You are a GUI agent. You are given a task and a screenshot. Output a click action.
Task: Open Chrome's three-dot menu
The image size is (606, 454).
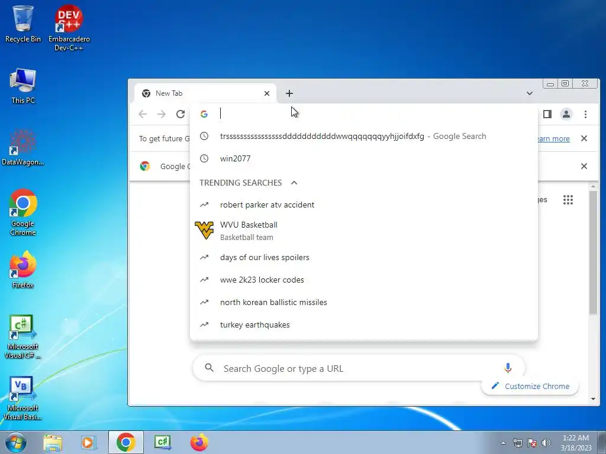(x=585, y=114)
